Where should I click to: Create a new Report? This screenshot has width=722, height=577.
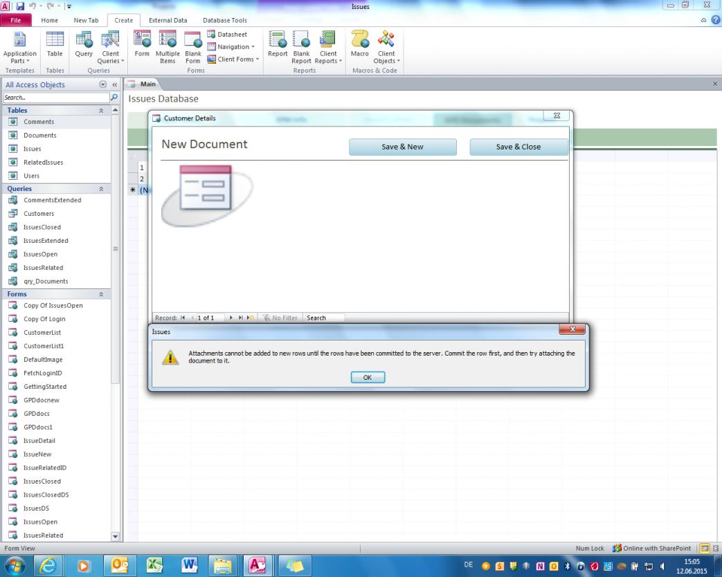coord(278,44)
